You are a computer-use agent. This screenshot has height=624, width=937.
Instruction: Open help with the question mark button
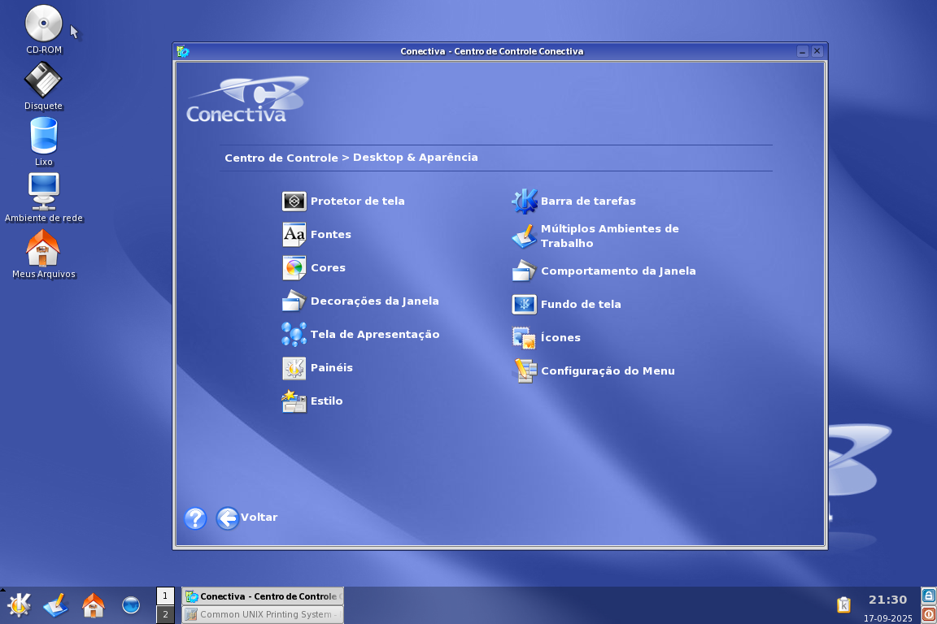(x=194, y=518)
